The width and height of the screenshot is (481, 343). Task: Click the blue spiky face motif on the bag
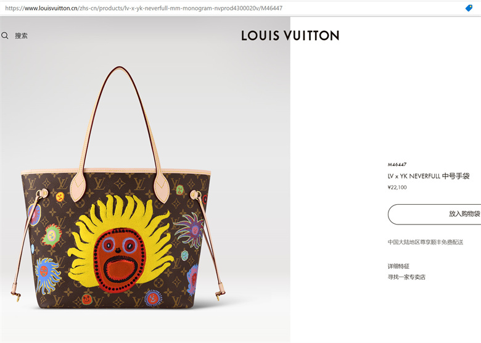coord(47,275)
